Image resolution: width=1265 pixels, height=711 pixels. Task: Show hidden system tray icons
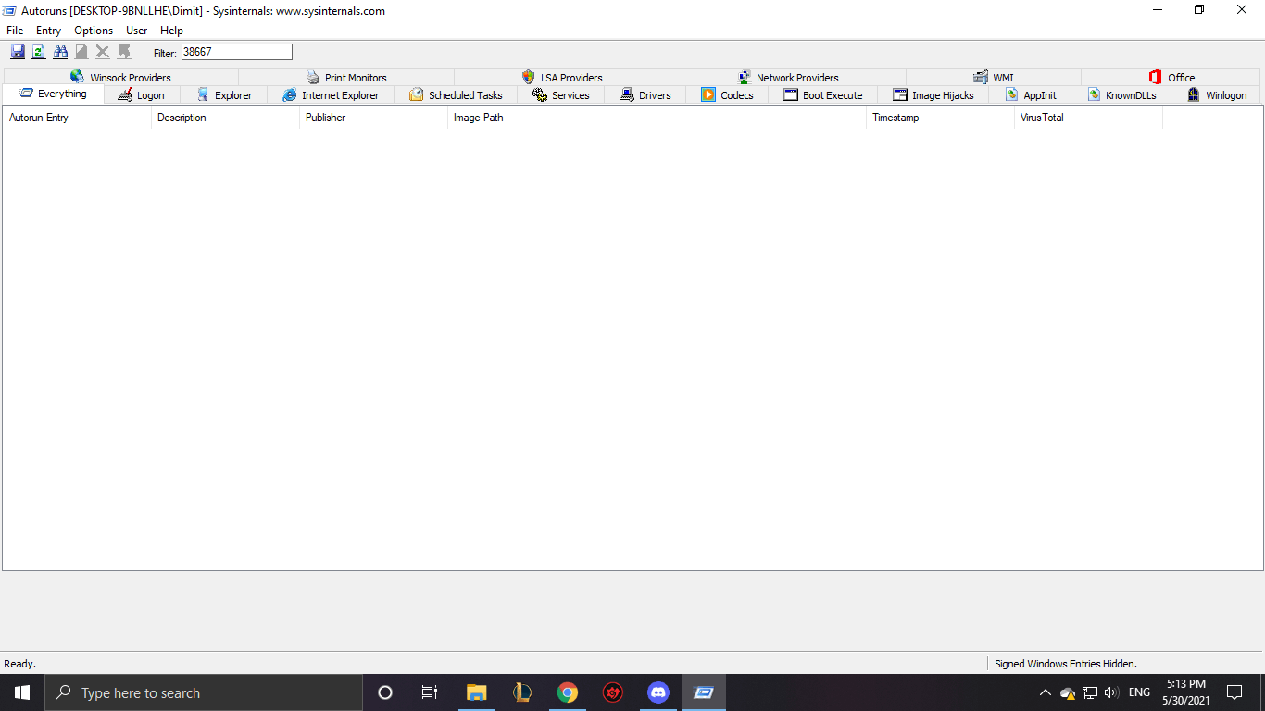click(1046, 692)
